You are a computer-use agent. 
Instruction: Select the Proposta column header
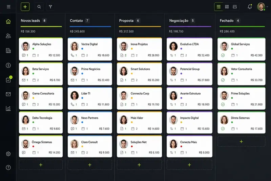point(126,21)
